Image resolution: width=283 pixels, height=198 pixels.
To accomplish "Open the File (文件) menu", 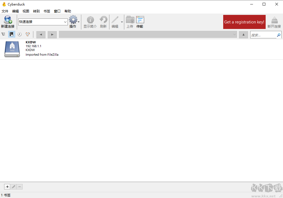I will [5, 11].
